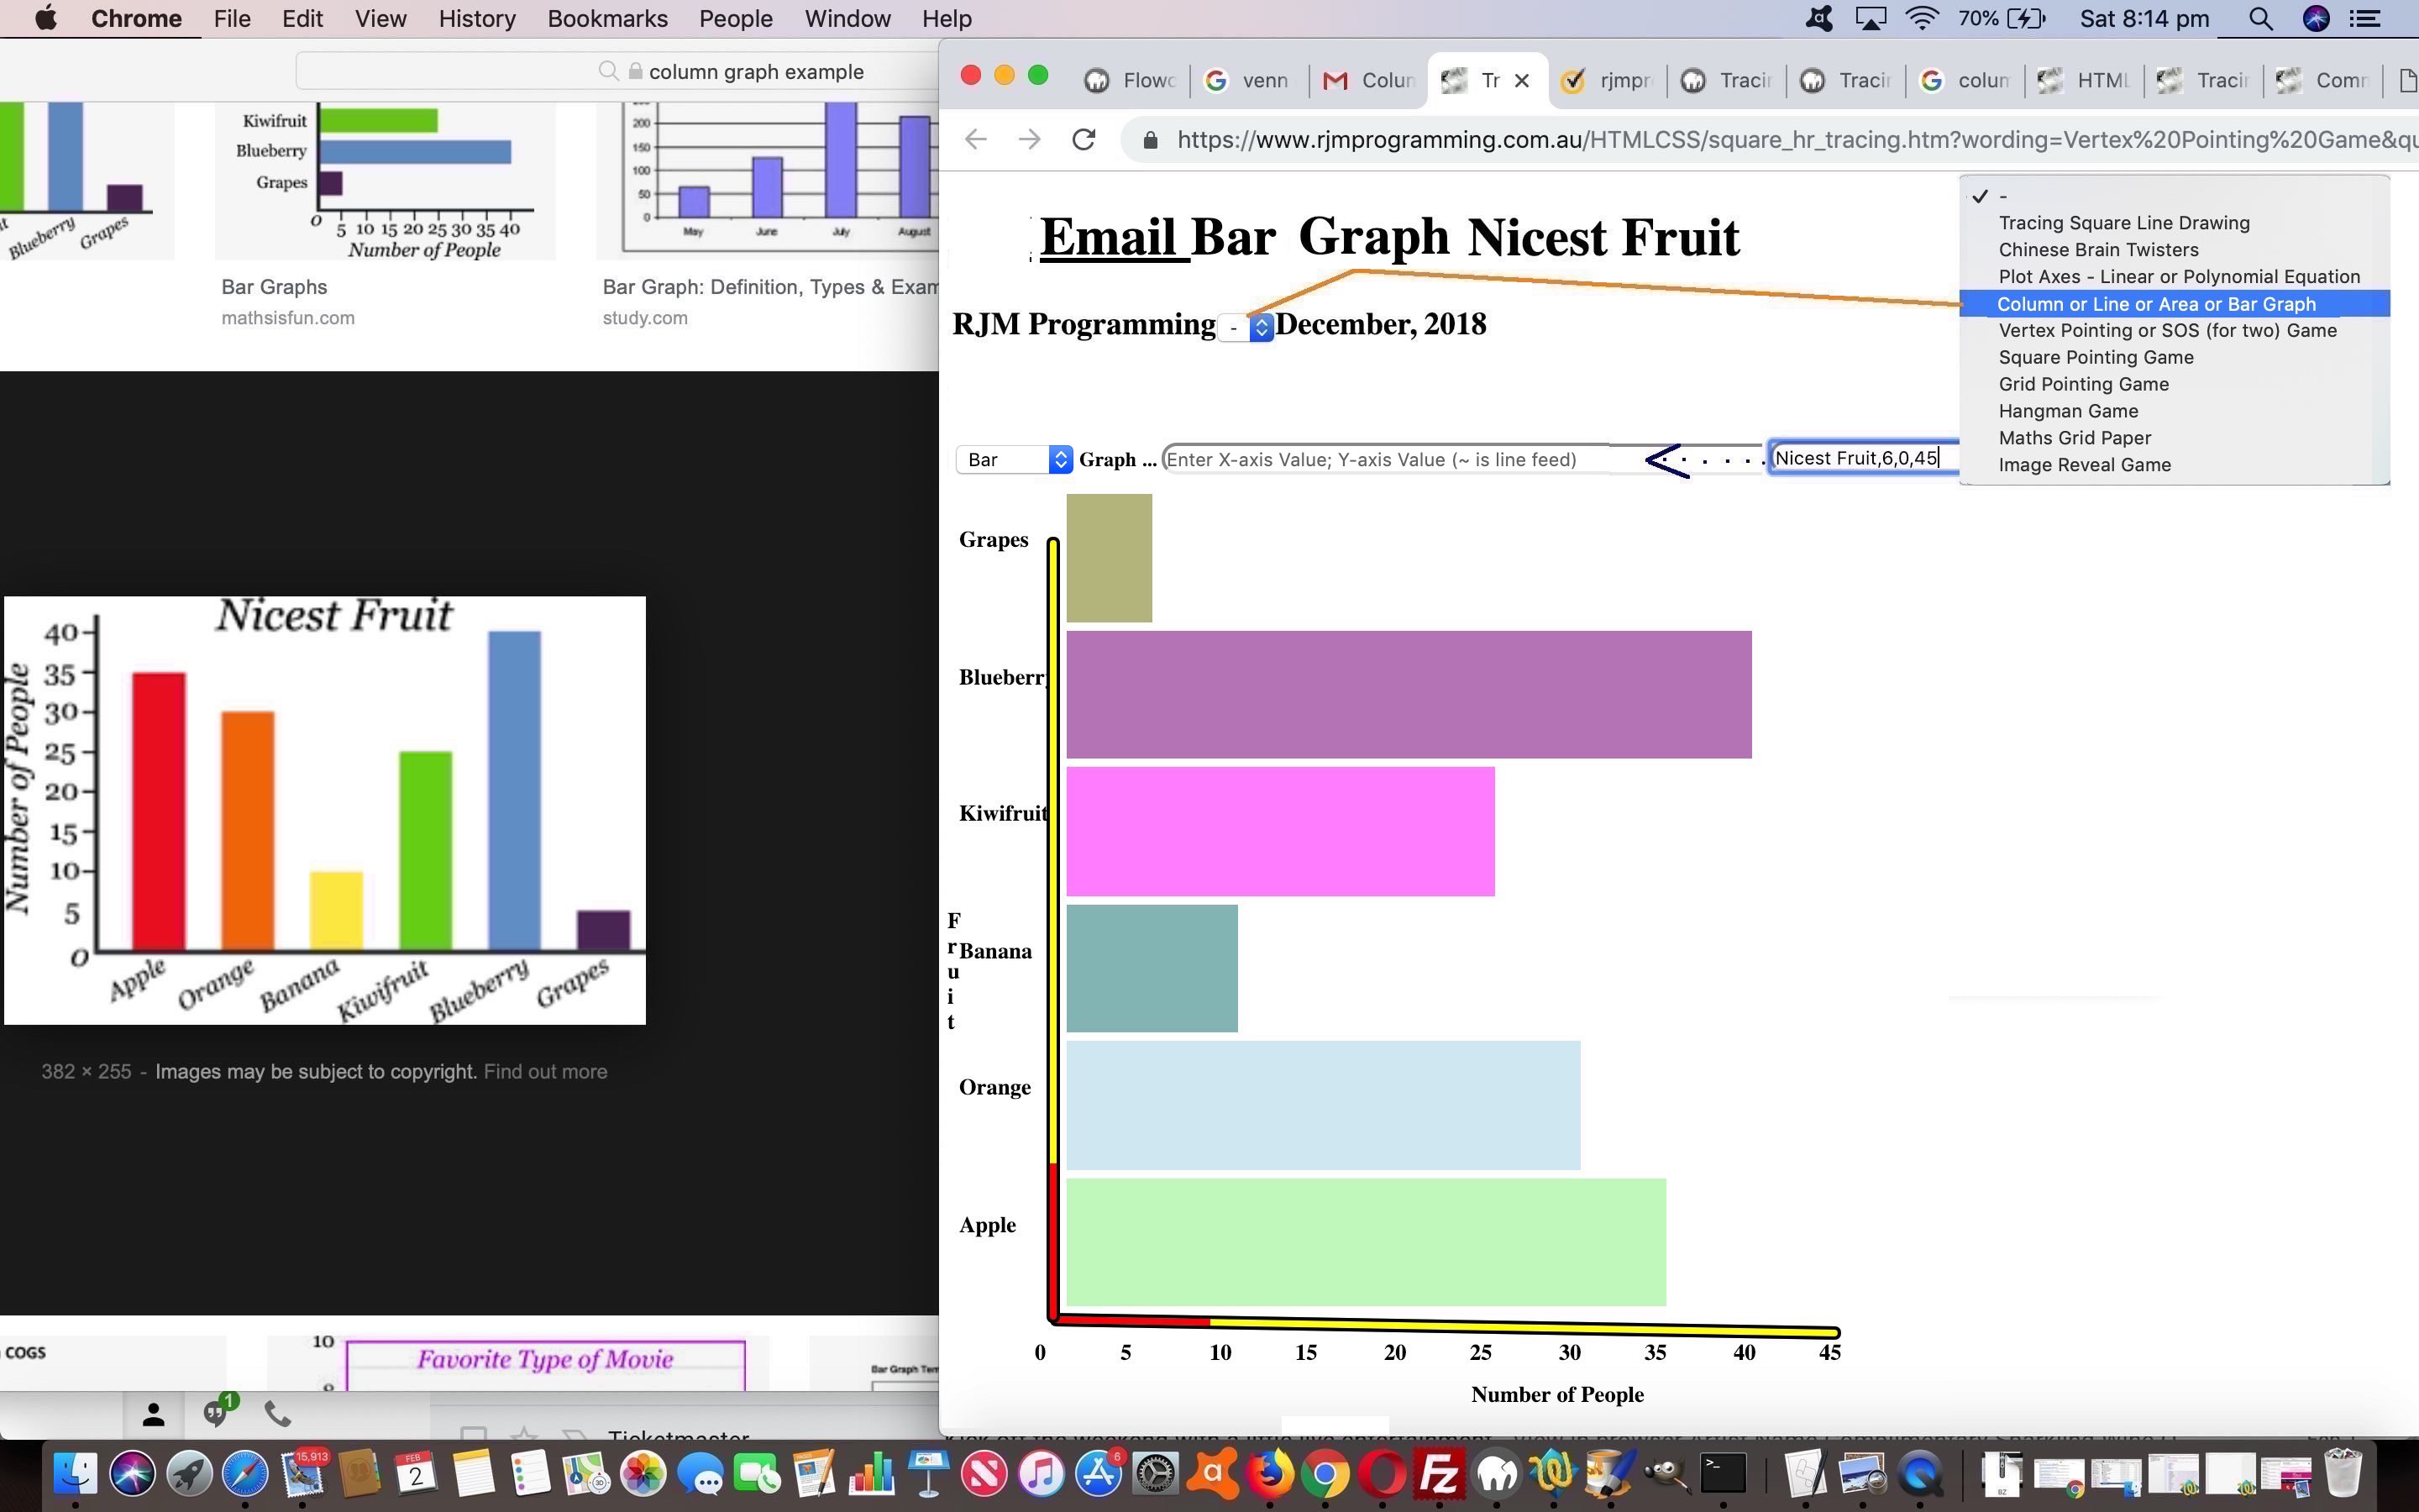Open Spotlight search in the menu bar

click(x=2261, y=19)
